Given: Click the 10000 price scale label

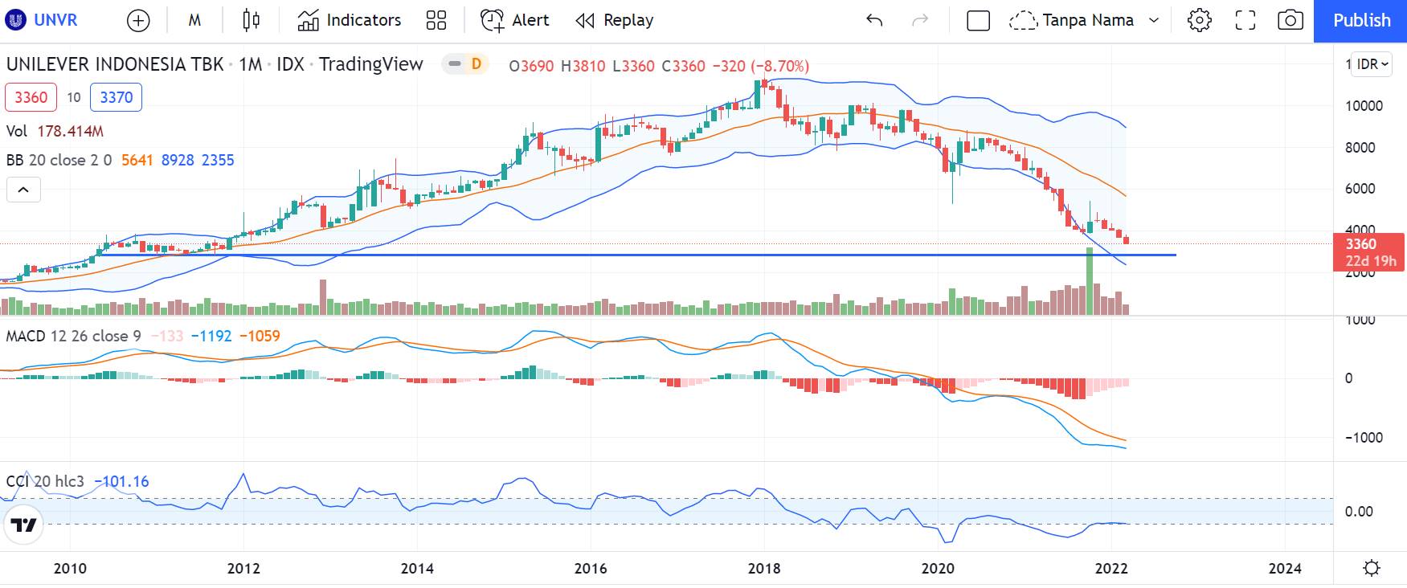Looking at the screenshot, I should pyautogui.click(x=1364, y=106).
